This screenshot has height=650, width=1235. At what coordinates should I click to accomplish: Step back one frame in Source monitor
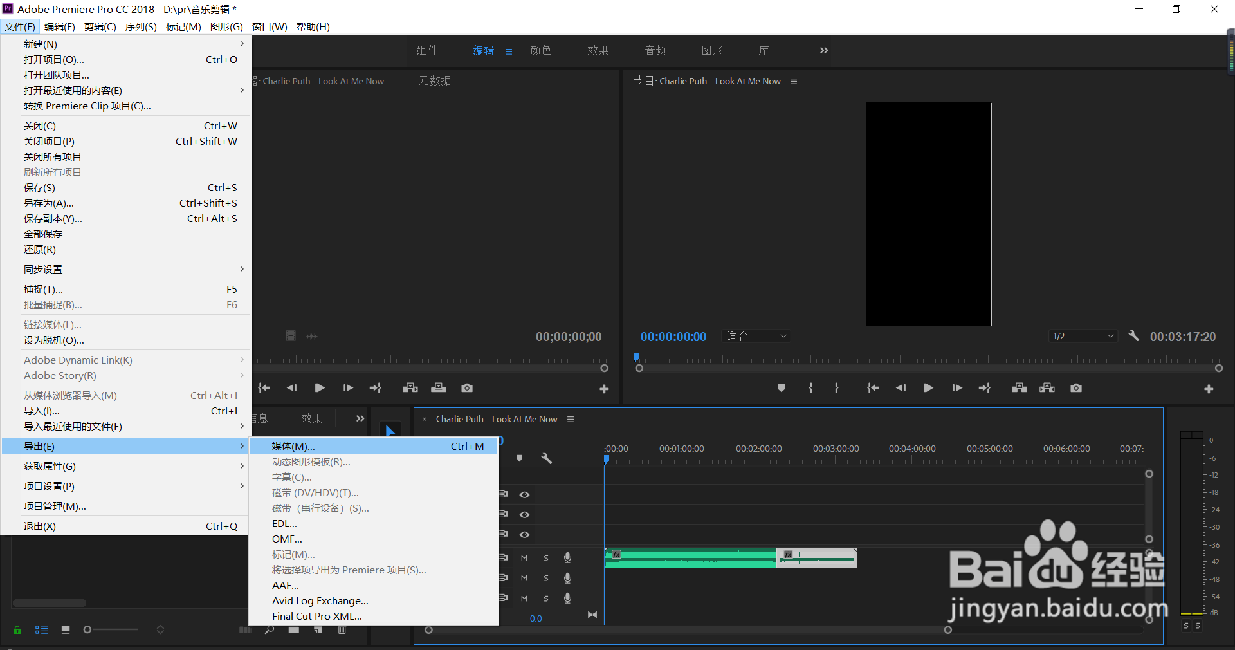pos(292,388)
